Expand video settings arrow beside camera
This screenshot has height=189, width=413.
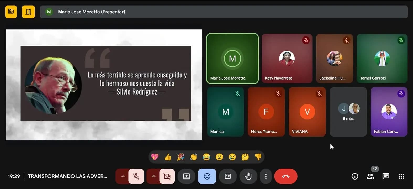154,176
